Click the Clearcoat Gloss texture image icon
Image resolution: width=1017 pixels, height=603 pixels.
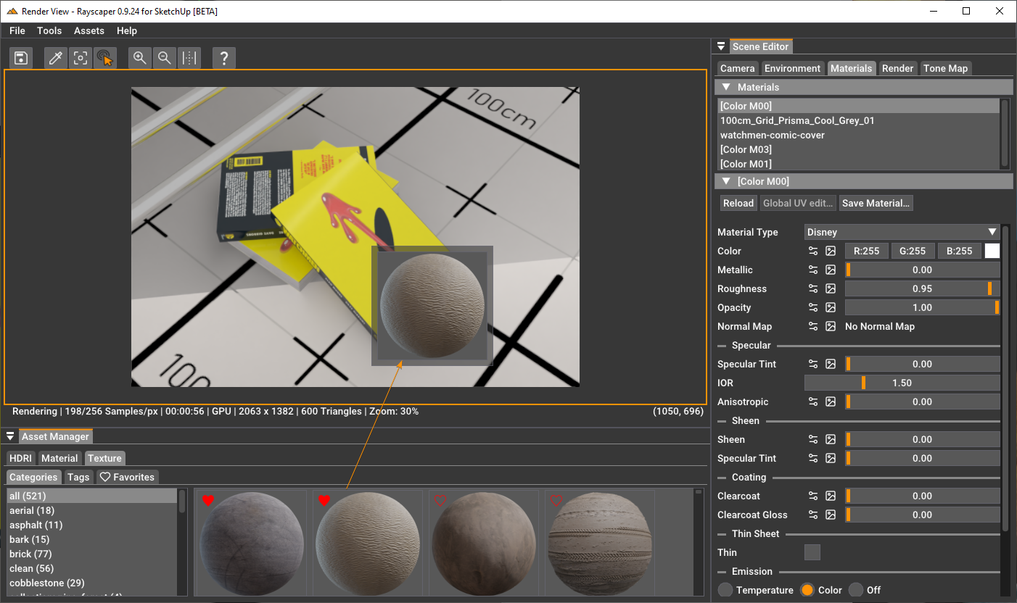coord(831,515)
